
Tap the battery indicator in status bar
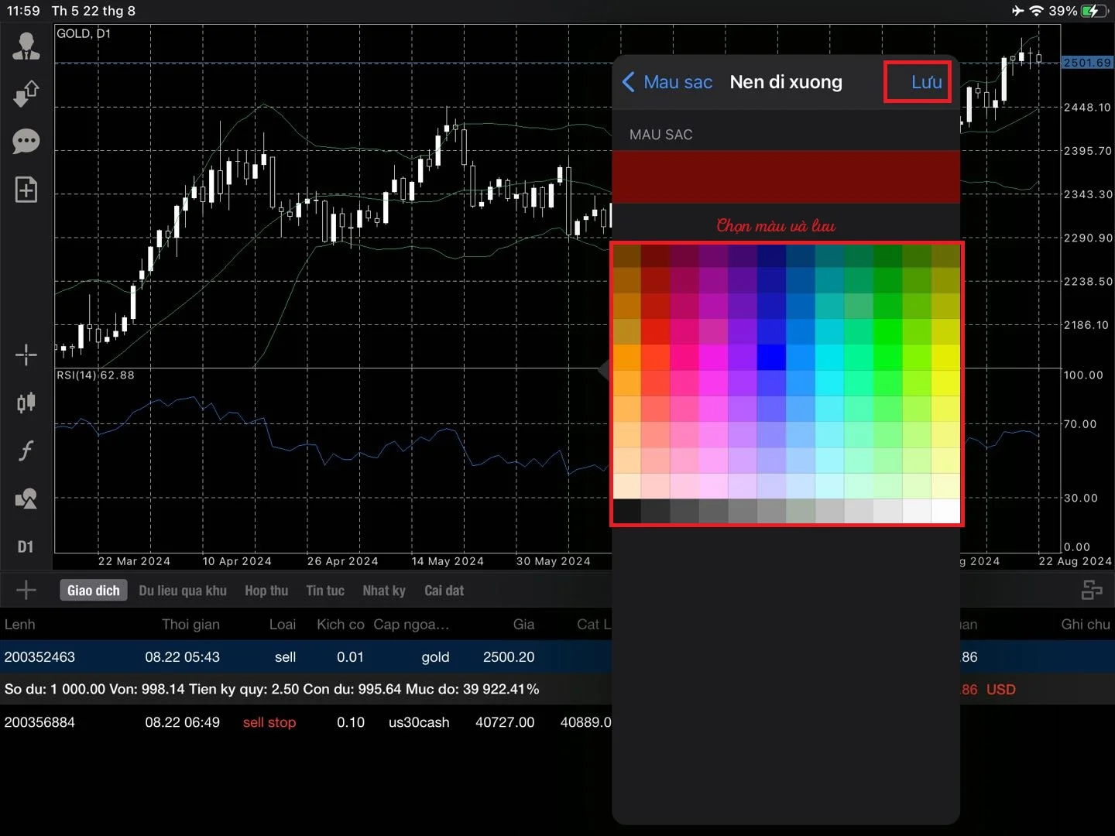pyautogui.click(x=1095, y=11)
